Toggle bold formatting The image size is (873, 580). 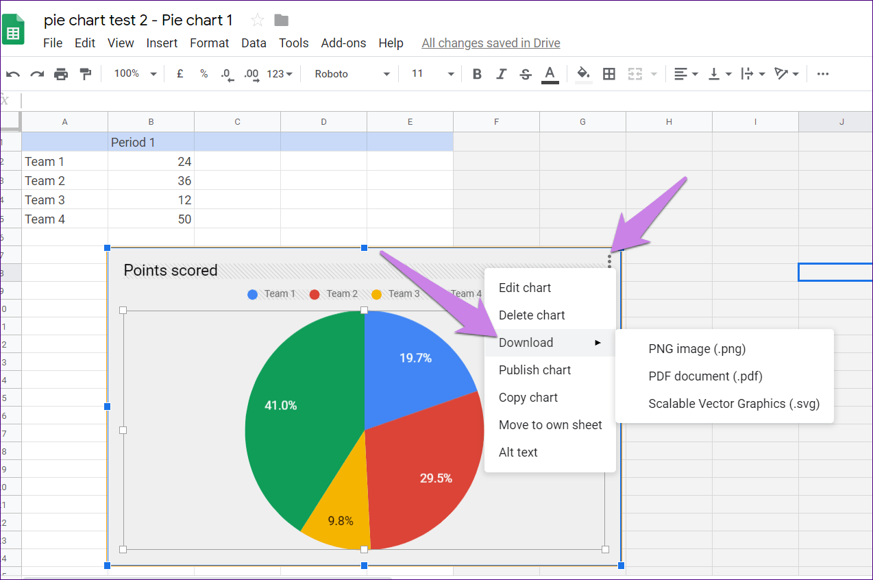coord(477,74)
